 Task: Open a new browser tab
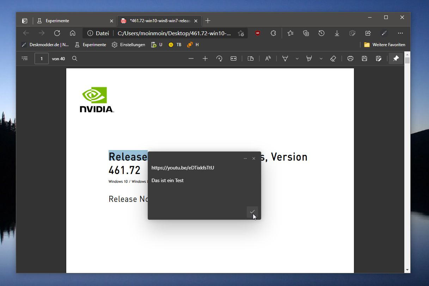208,21
